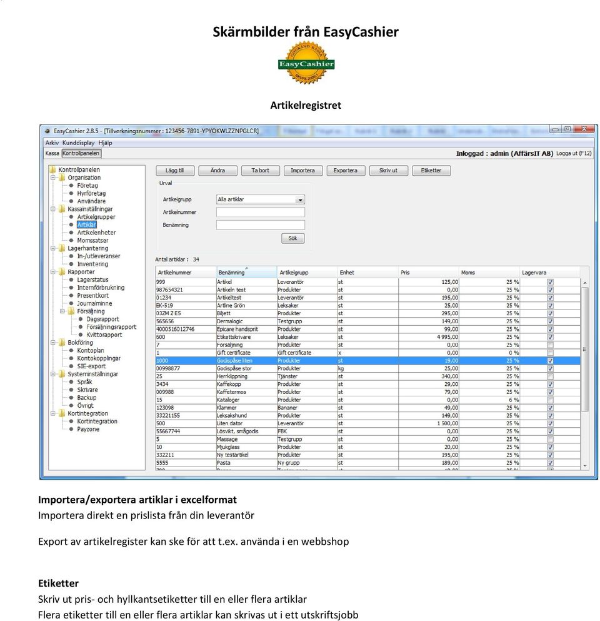600x621 pixels.
Task: Select the Leksakshund table cell
Action: click(x=247, y=416)
